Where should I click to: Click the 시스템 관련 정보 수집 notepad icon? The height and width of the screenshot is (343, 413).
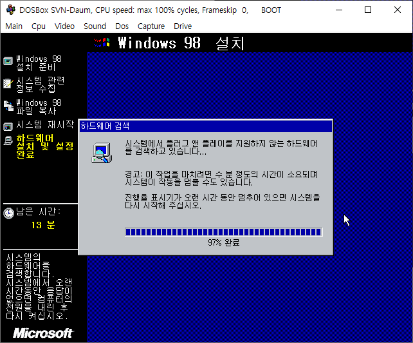pos(8,83)
